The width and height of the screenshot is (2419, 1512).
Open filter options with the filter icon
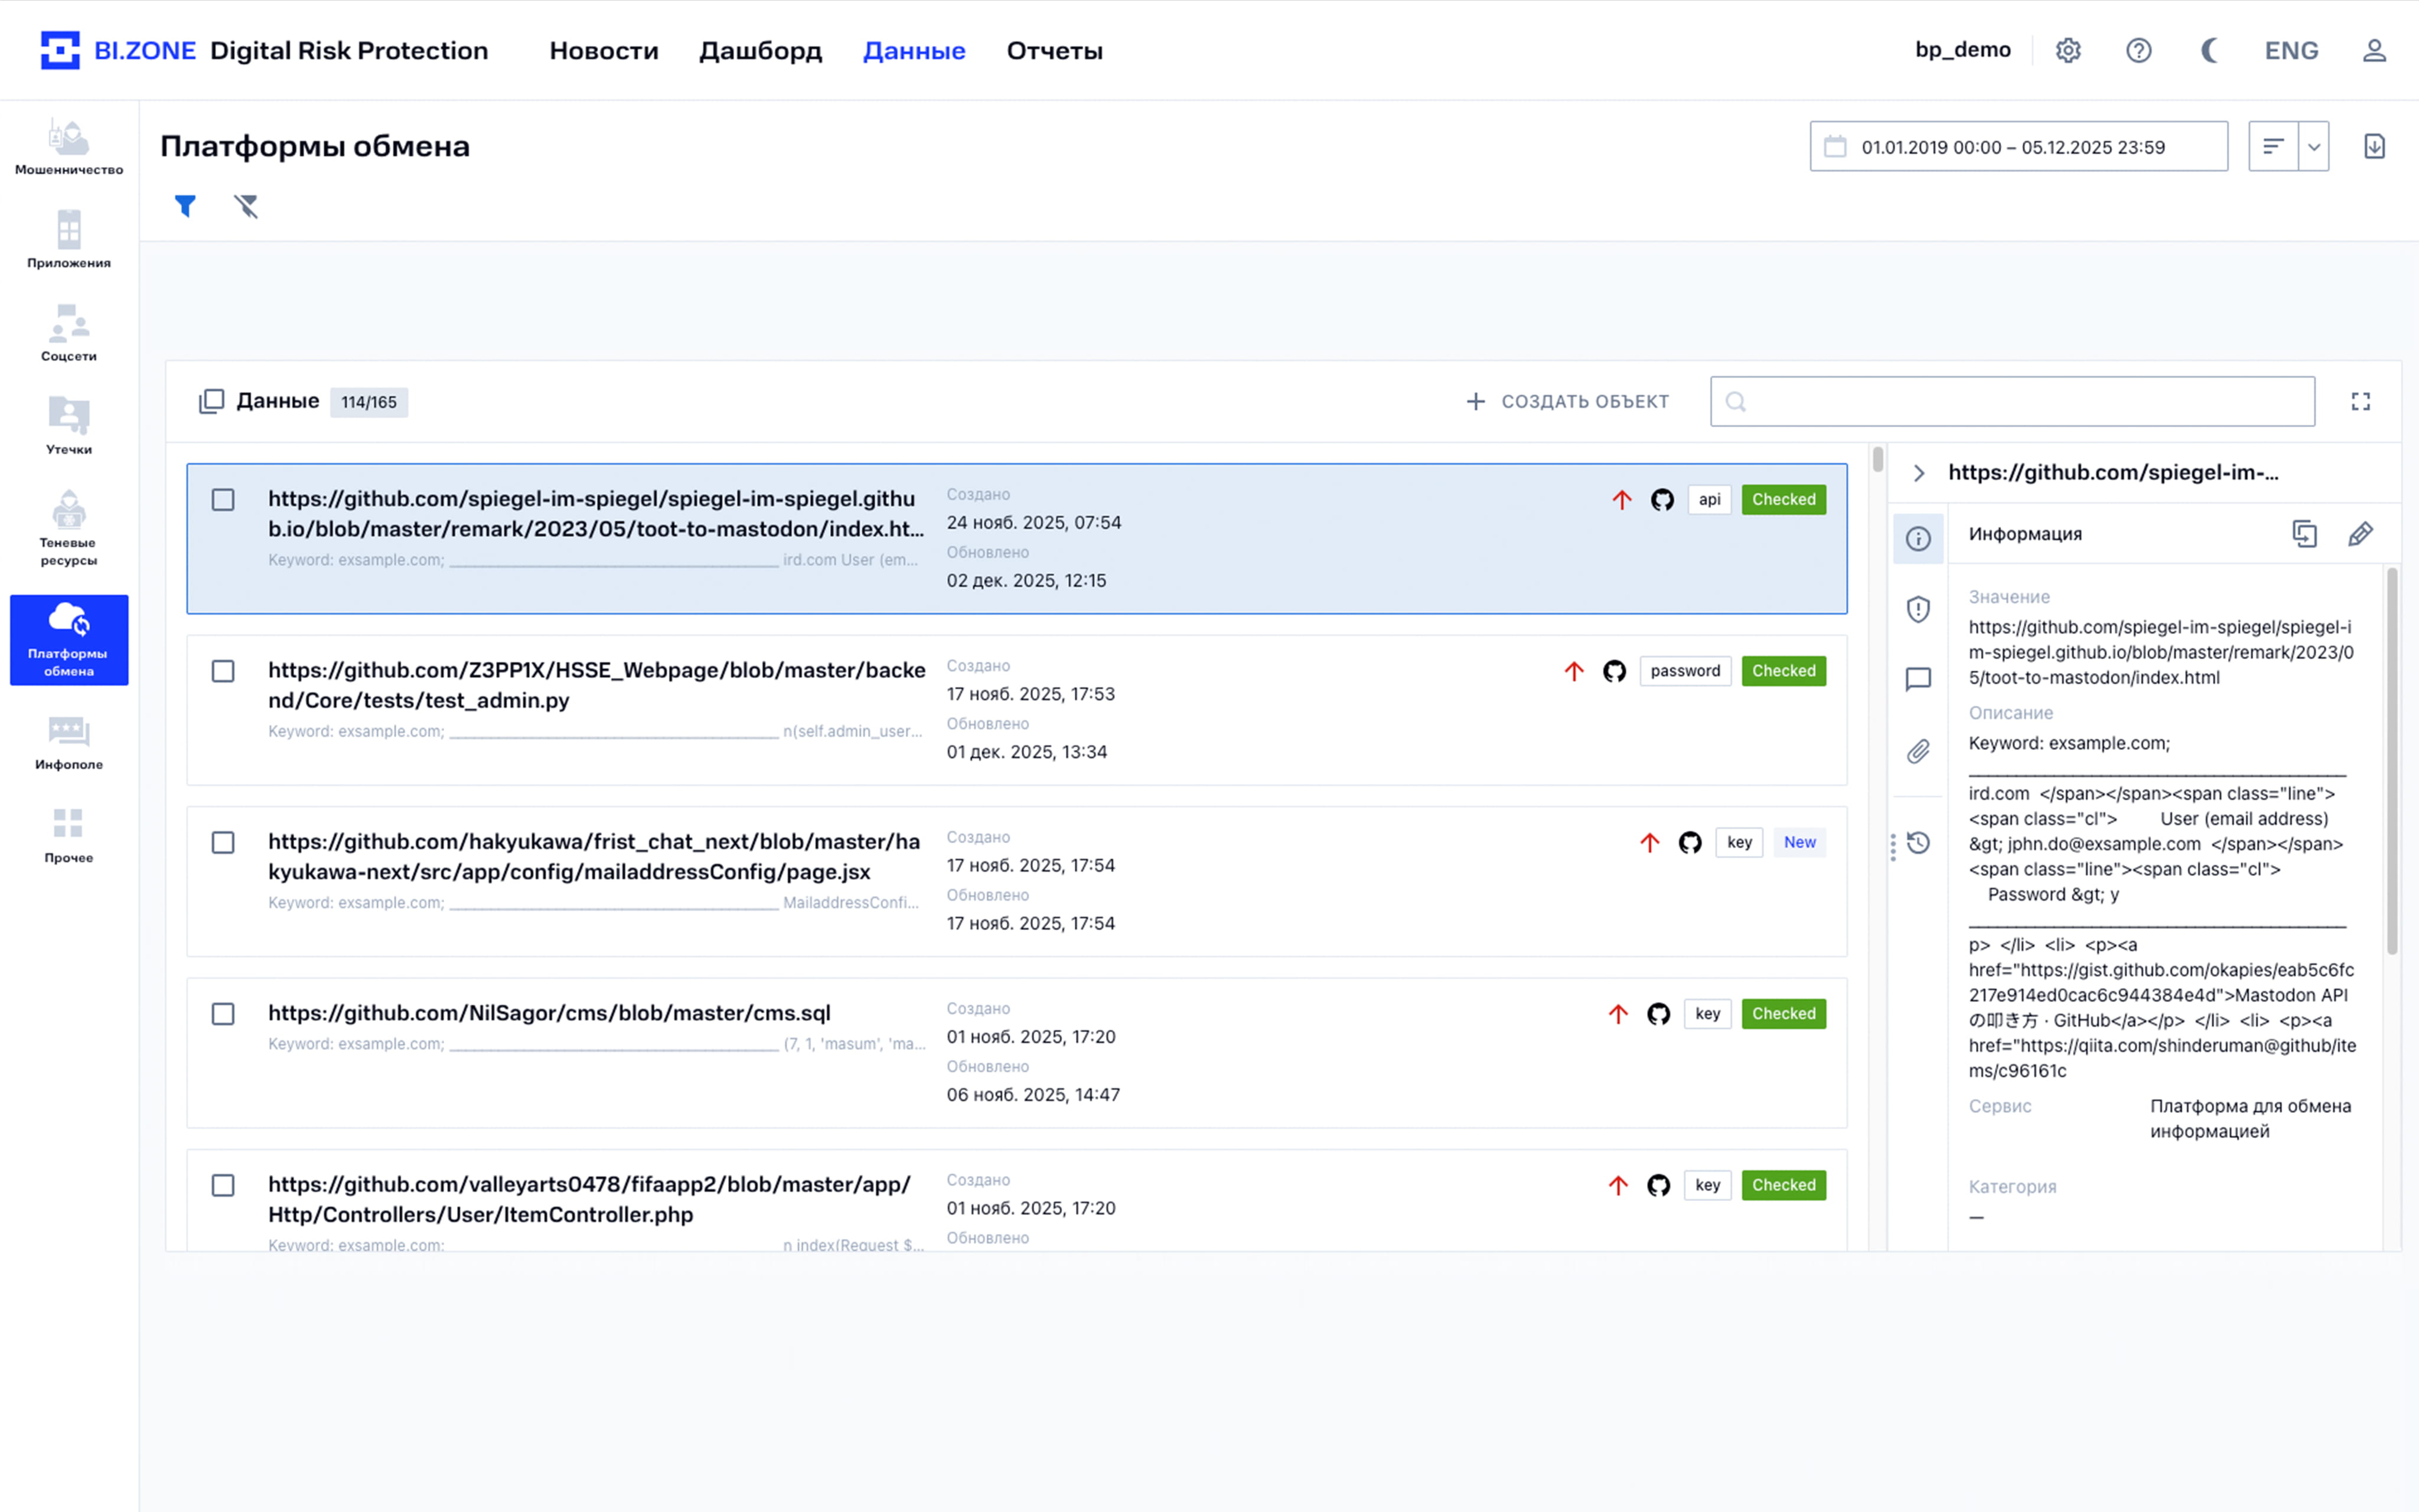tap(186, 206)
